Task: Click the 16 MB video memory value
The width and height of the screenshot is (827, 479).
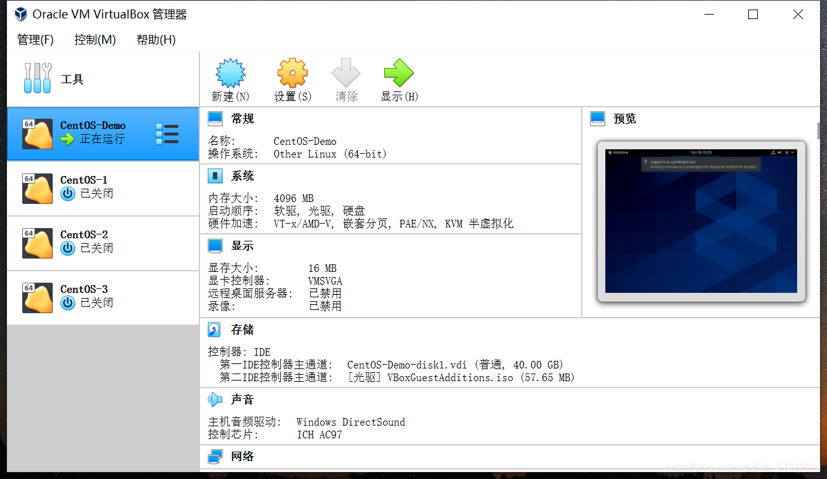Action: tap(323, 268)
